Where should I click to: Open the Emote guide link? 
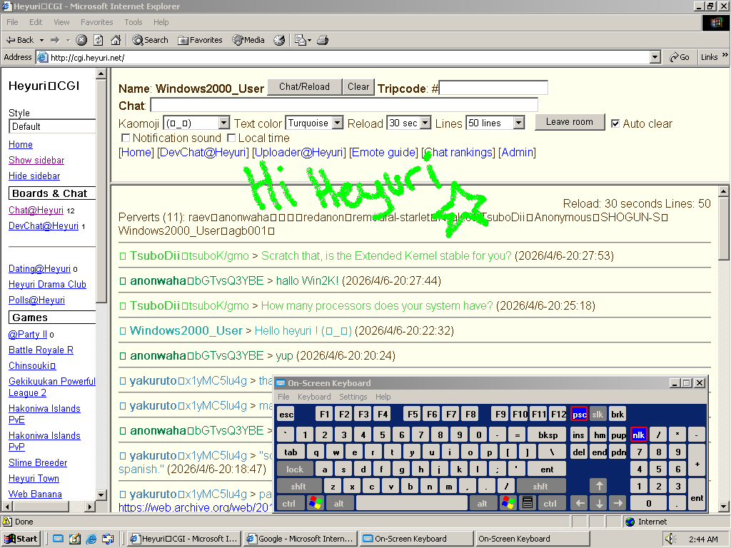click(x=383, y=152)
